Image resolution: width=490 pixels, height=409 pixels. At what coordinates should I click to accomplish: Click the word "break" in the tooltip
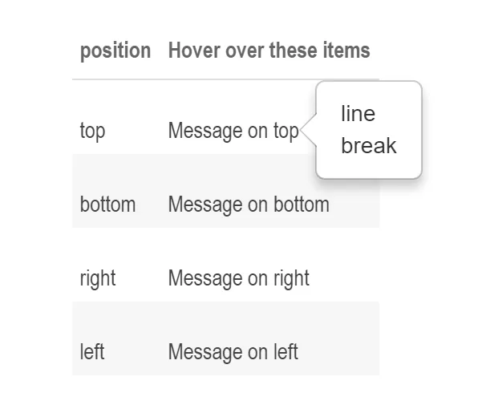[369, 146]
